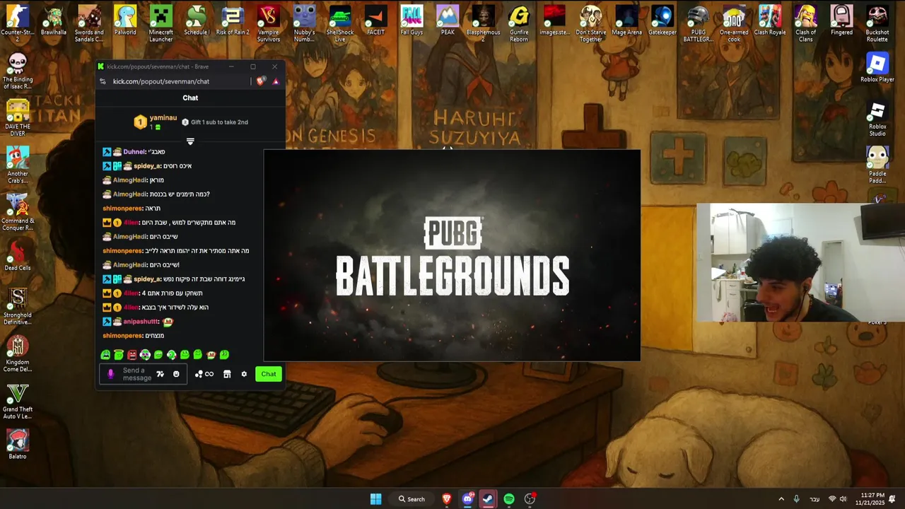Open the Kick chat shop icon
Screen dimensions: 905x509
tap(227, 374)
